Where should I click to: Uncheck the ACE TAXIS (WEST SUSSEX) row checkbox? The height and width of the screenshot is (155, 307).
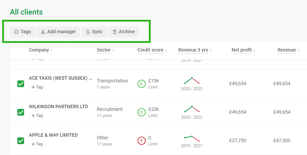pyautogui.click(x=21, y=84)
